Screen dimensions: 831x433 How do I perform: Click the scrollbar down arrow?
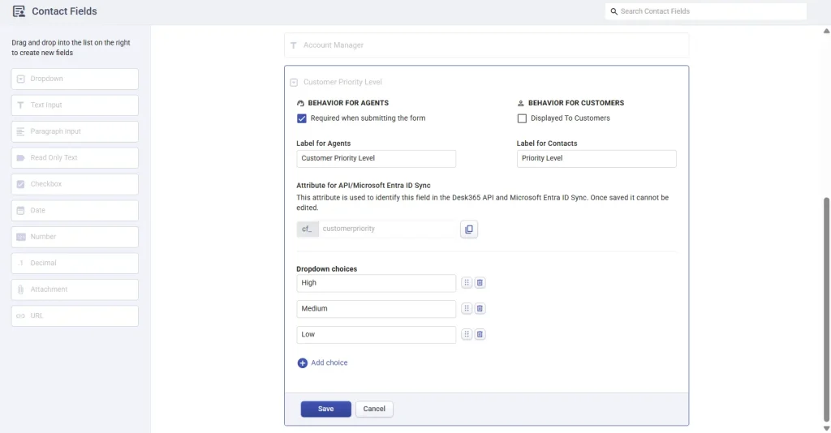pyautogui.click(x=826, y=428)
